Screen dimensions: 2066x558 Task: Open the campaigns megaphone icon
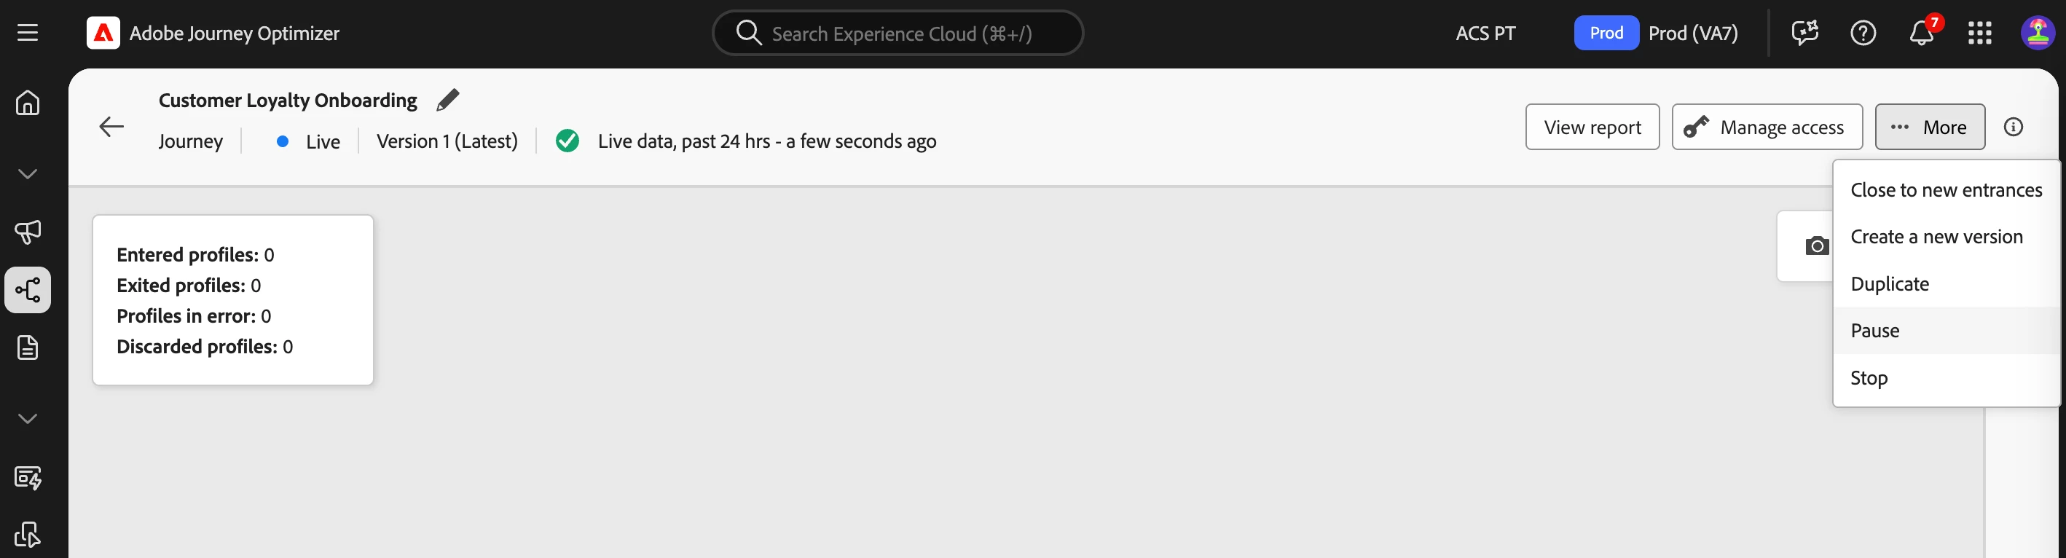tap(27, 232)
